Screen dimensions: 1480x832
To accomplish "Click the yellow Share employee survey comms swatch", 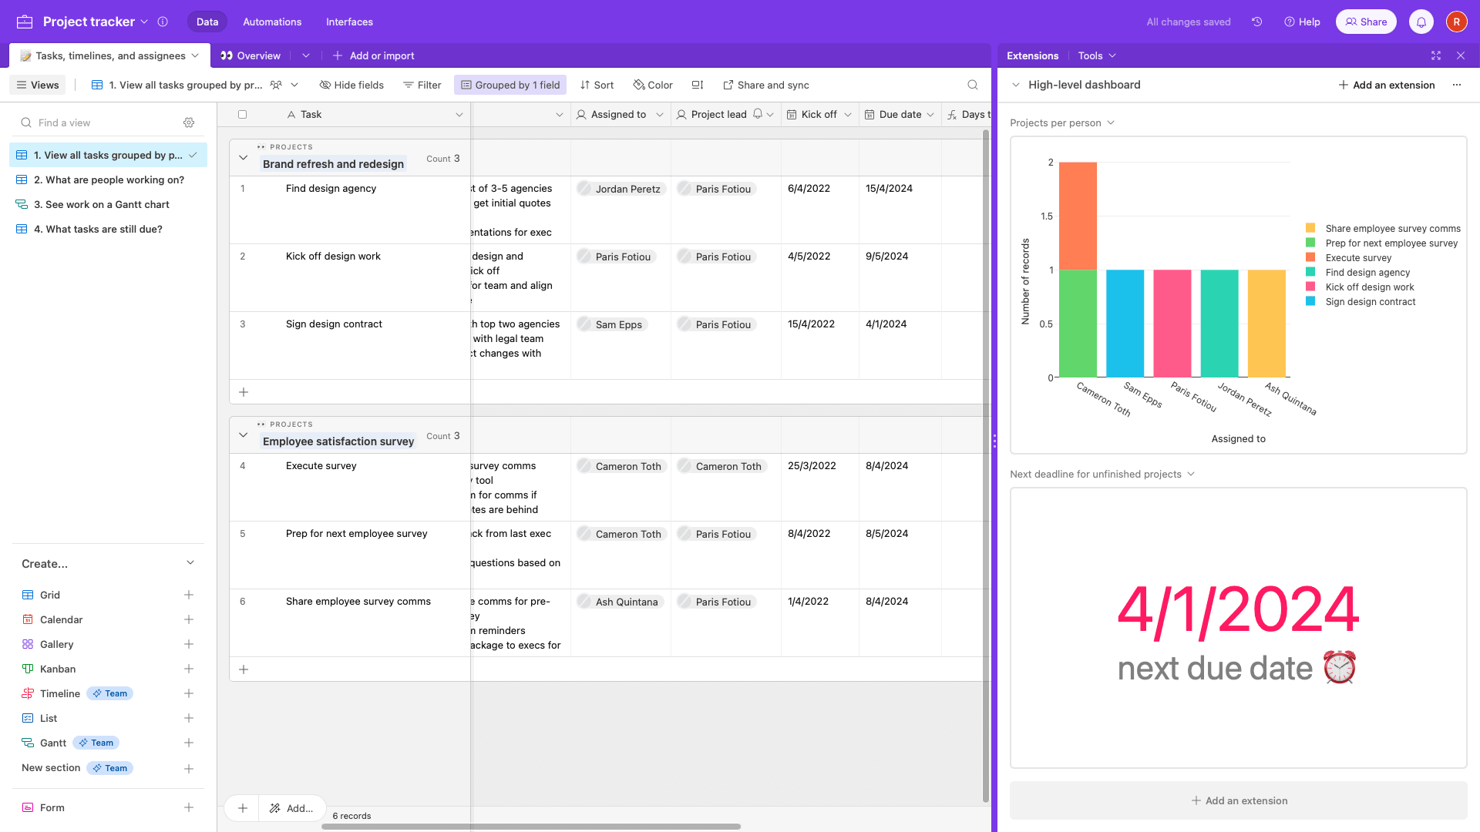I will pyautogui.click(x=1310, y=228).
